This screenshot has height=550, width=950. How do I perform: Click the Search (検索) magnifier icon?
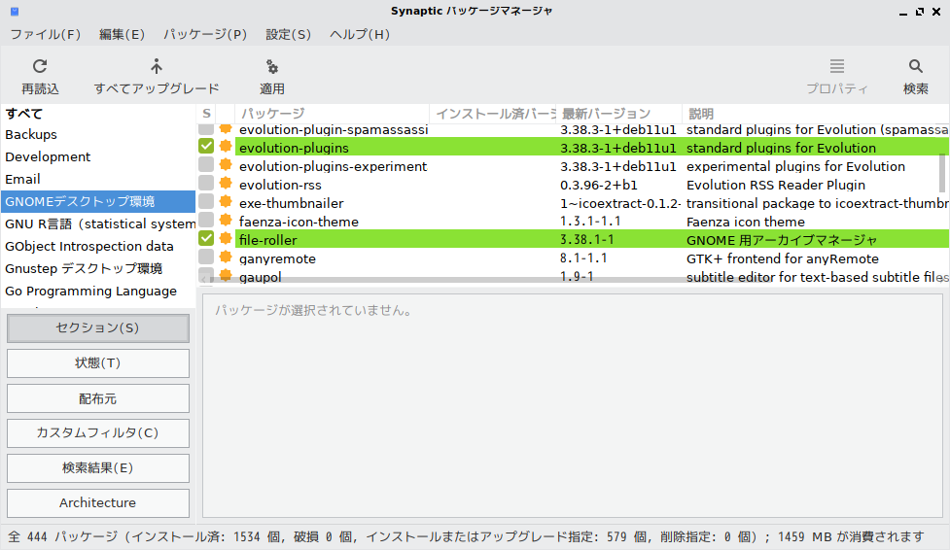(x=915, y=66)
